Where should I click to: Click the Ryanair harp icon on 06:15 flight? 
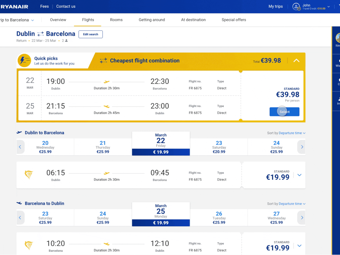pyautogui.click(x=29, y=175)
